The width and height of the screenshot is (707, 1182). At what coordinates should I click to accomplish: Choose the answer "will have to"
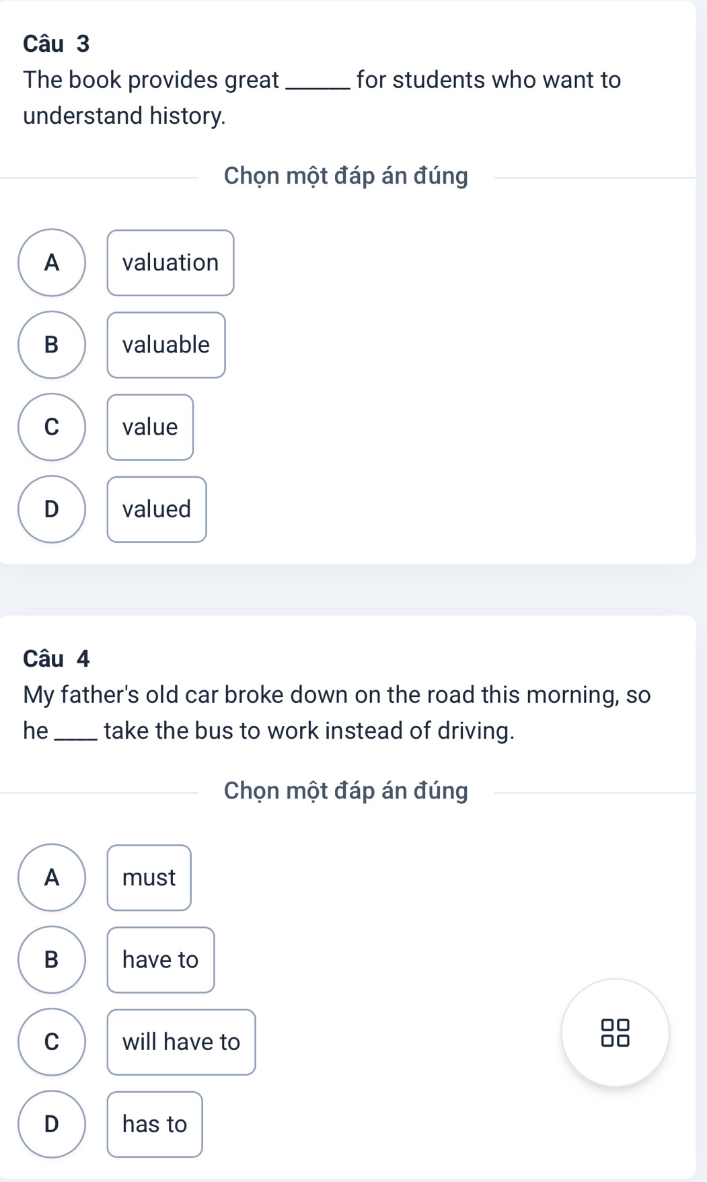click(x=180, y=1043)
